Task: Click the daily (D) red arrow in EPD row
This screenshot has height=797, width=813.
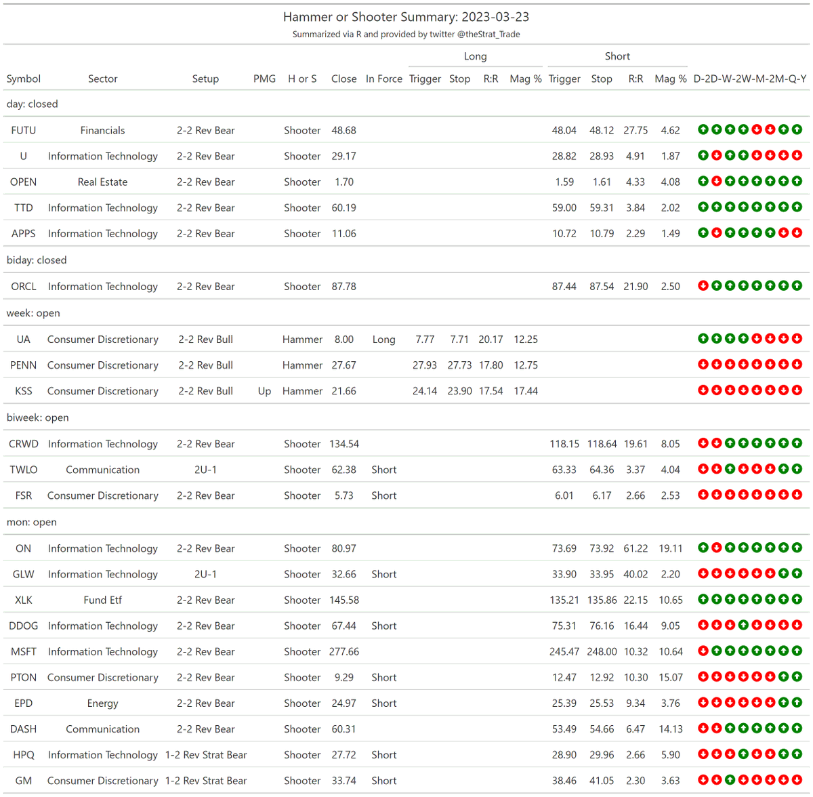Action: (703, 701)
